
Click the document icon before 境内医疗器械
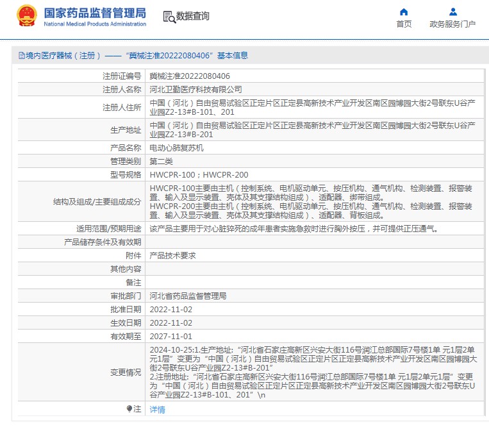click(21, 56)
